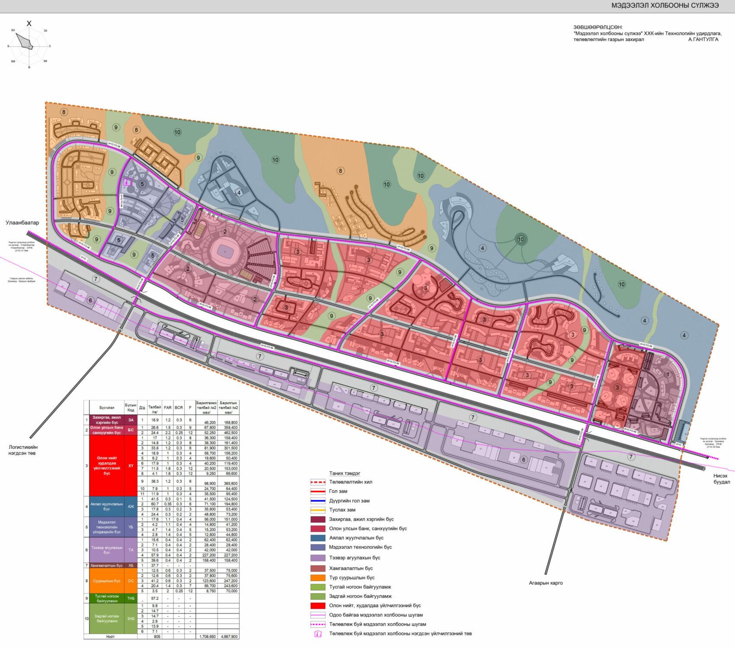
Task: Click the Логистикийн нэгдсэн төв label
Action: [23, 450]
